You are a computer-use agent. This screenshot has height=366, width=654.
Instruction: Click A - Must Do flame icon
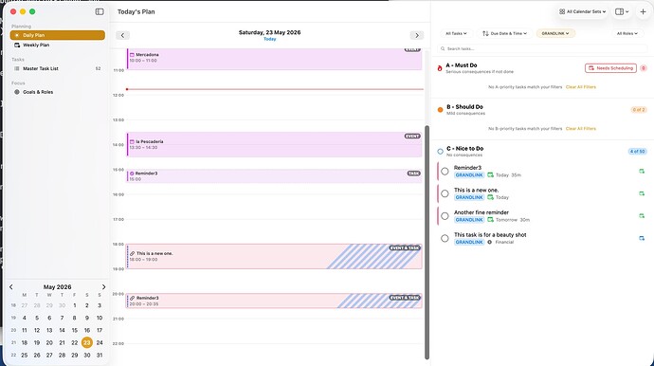440,68
